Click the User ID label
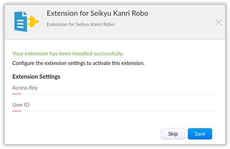Viewport: 230px width, 149px height. click(21, 105)
